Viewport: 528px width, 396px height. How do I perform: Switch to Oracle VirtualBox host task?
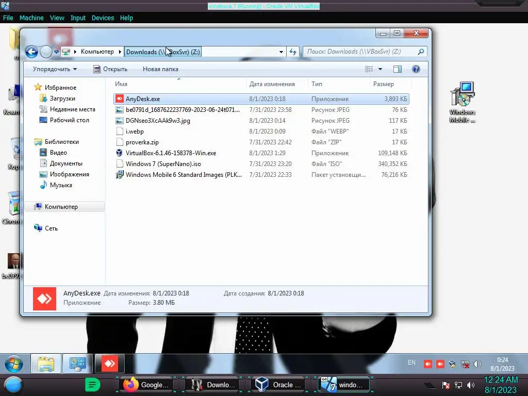278,385
